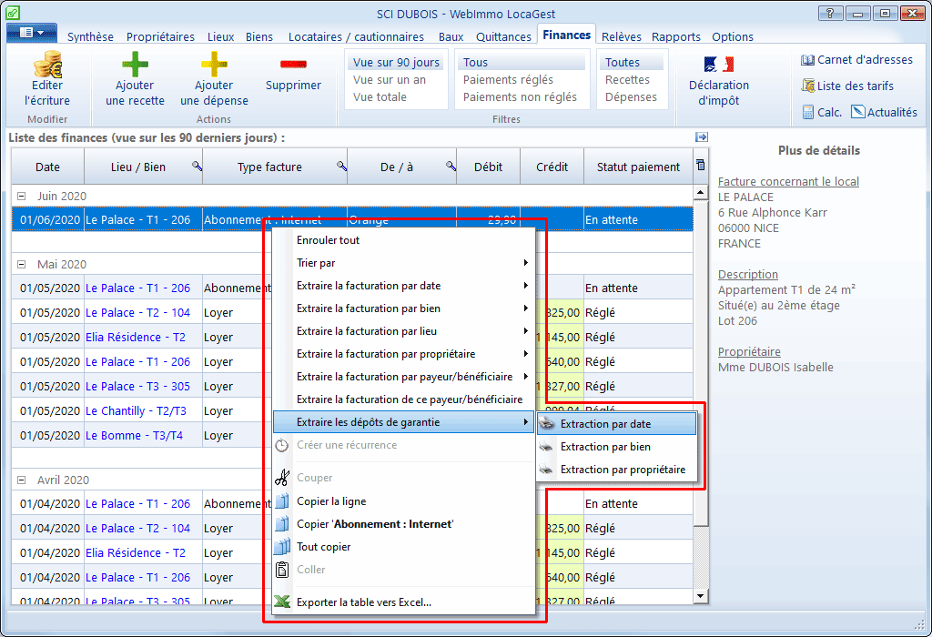Open the Calc. calculator tool
The height and width of the screenshot is (637, 932).
(822, 112)
